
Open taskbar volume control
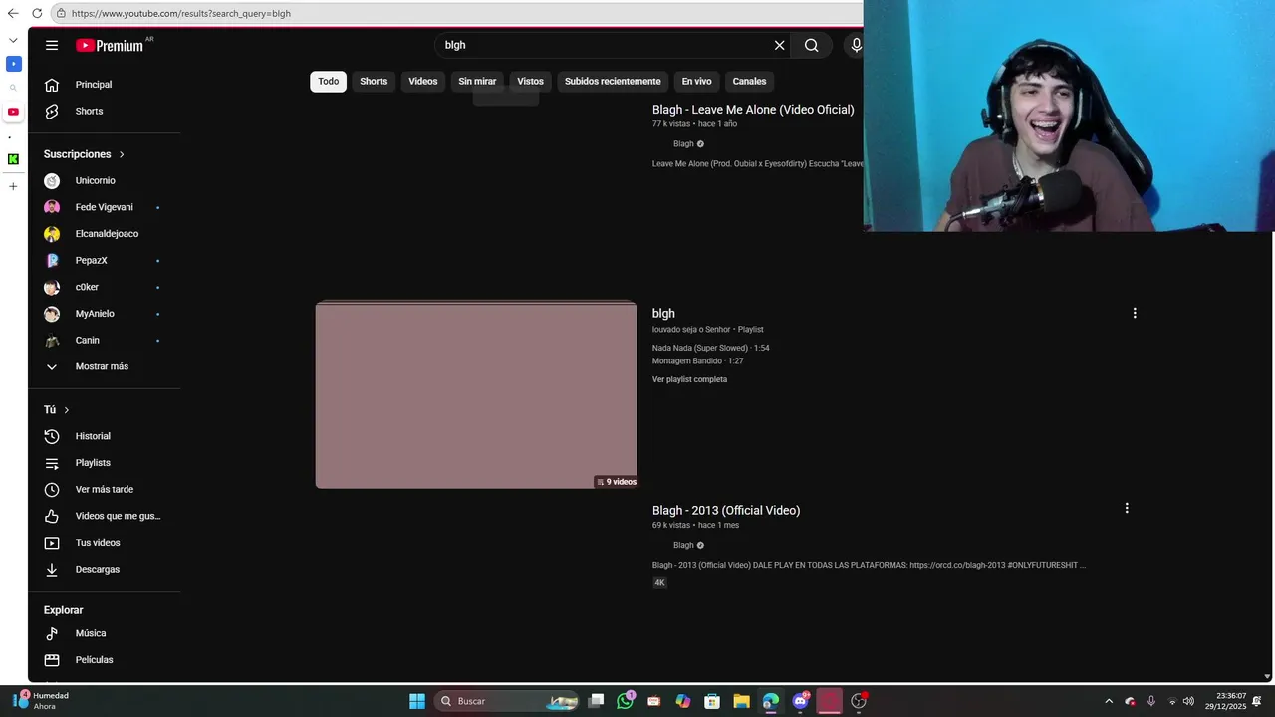(1188, 701)
